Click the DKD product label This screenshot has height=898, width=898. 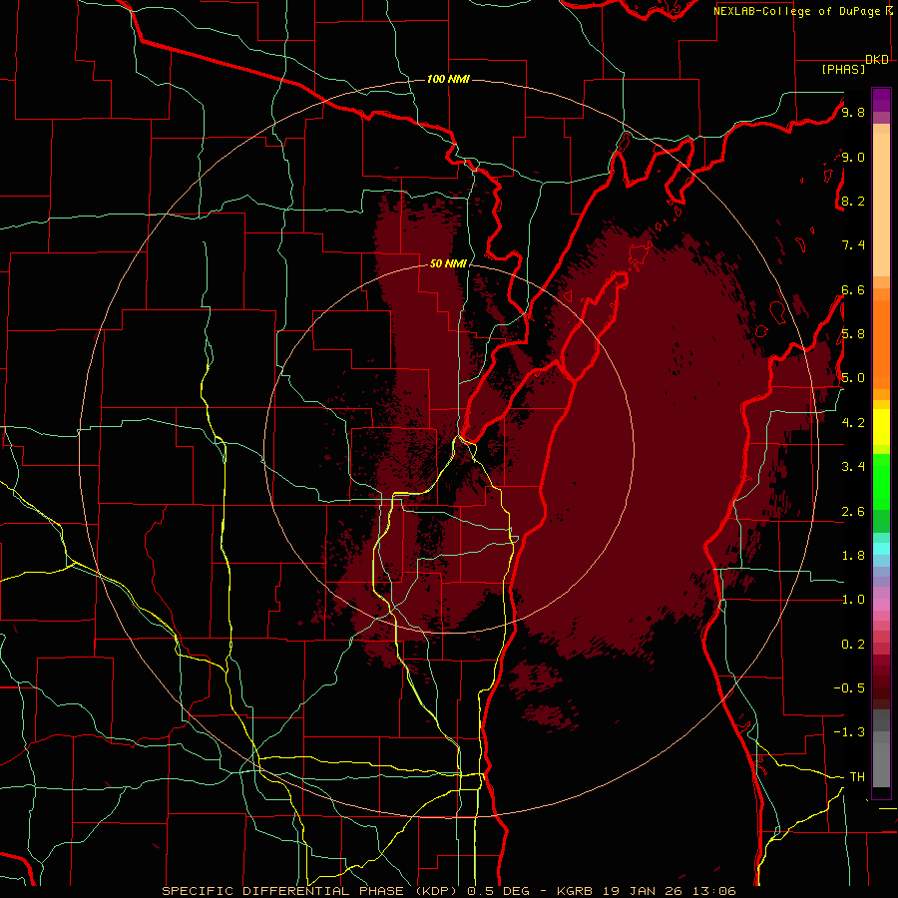click(877, 60)
